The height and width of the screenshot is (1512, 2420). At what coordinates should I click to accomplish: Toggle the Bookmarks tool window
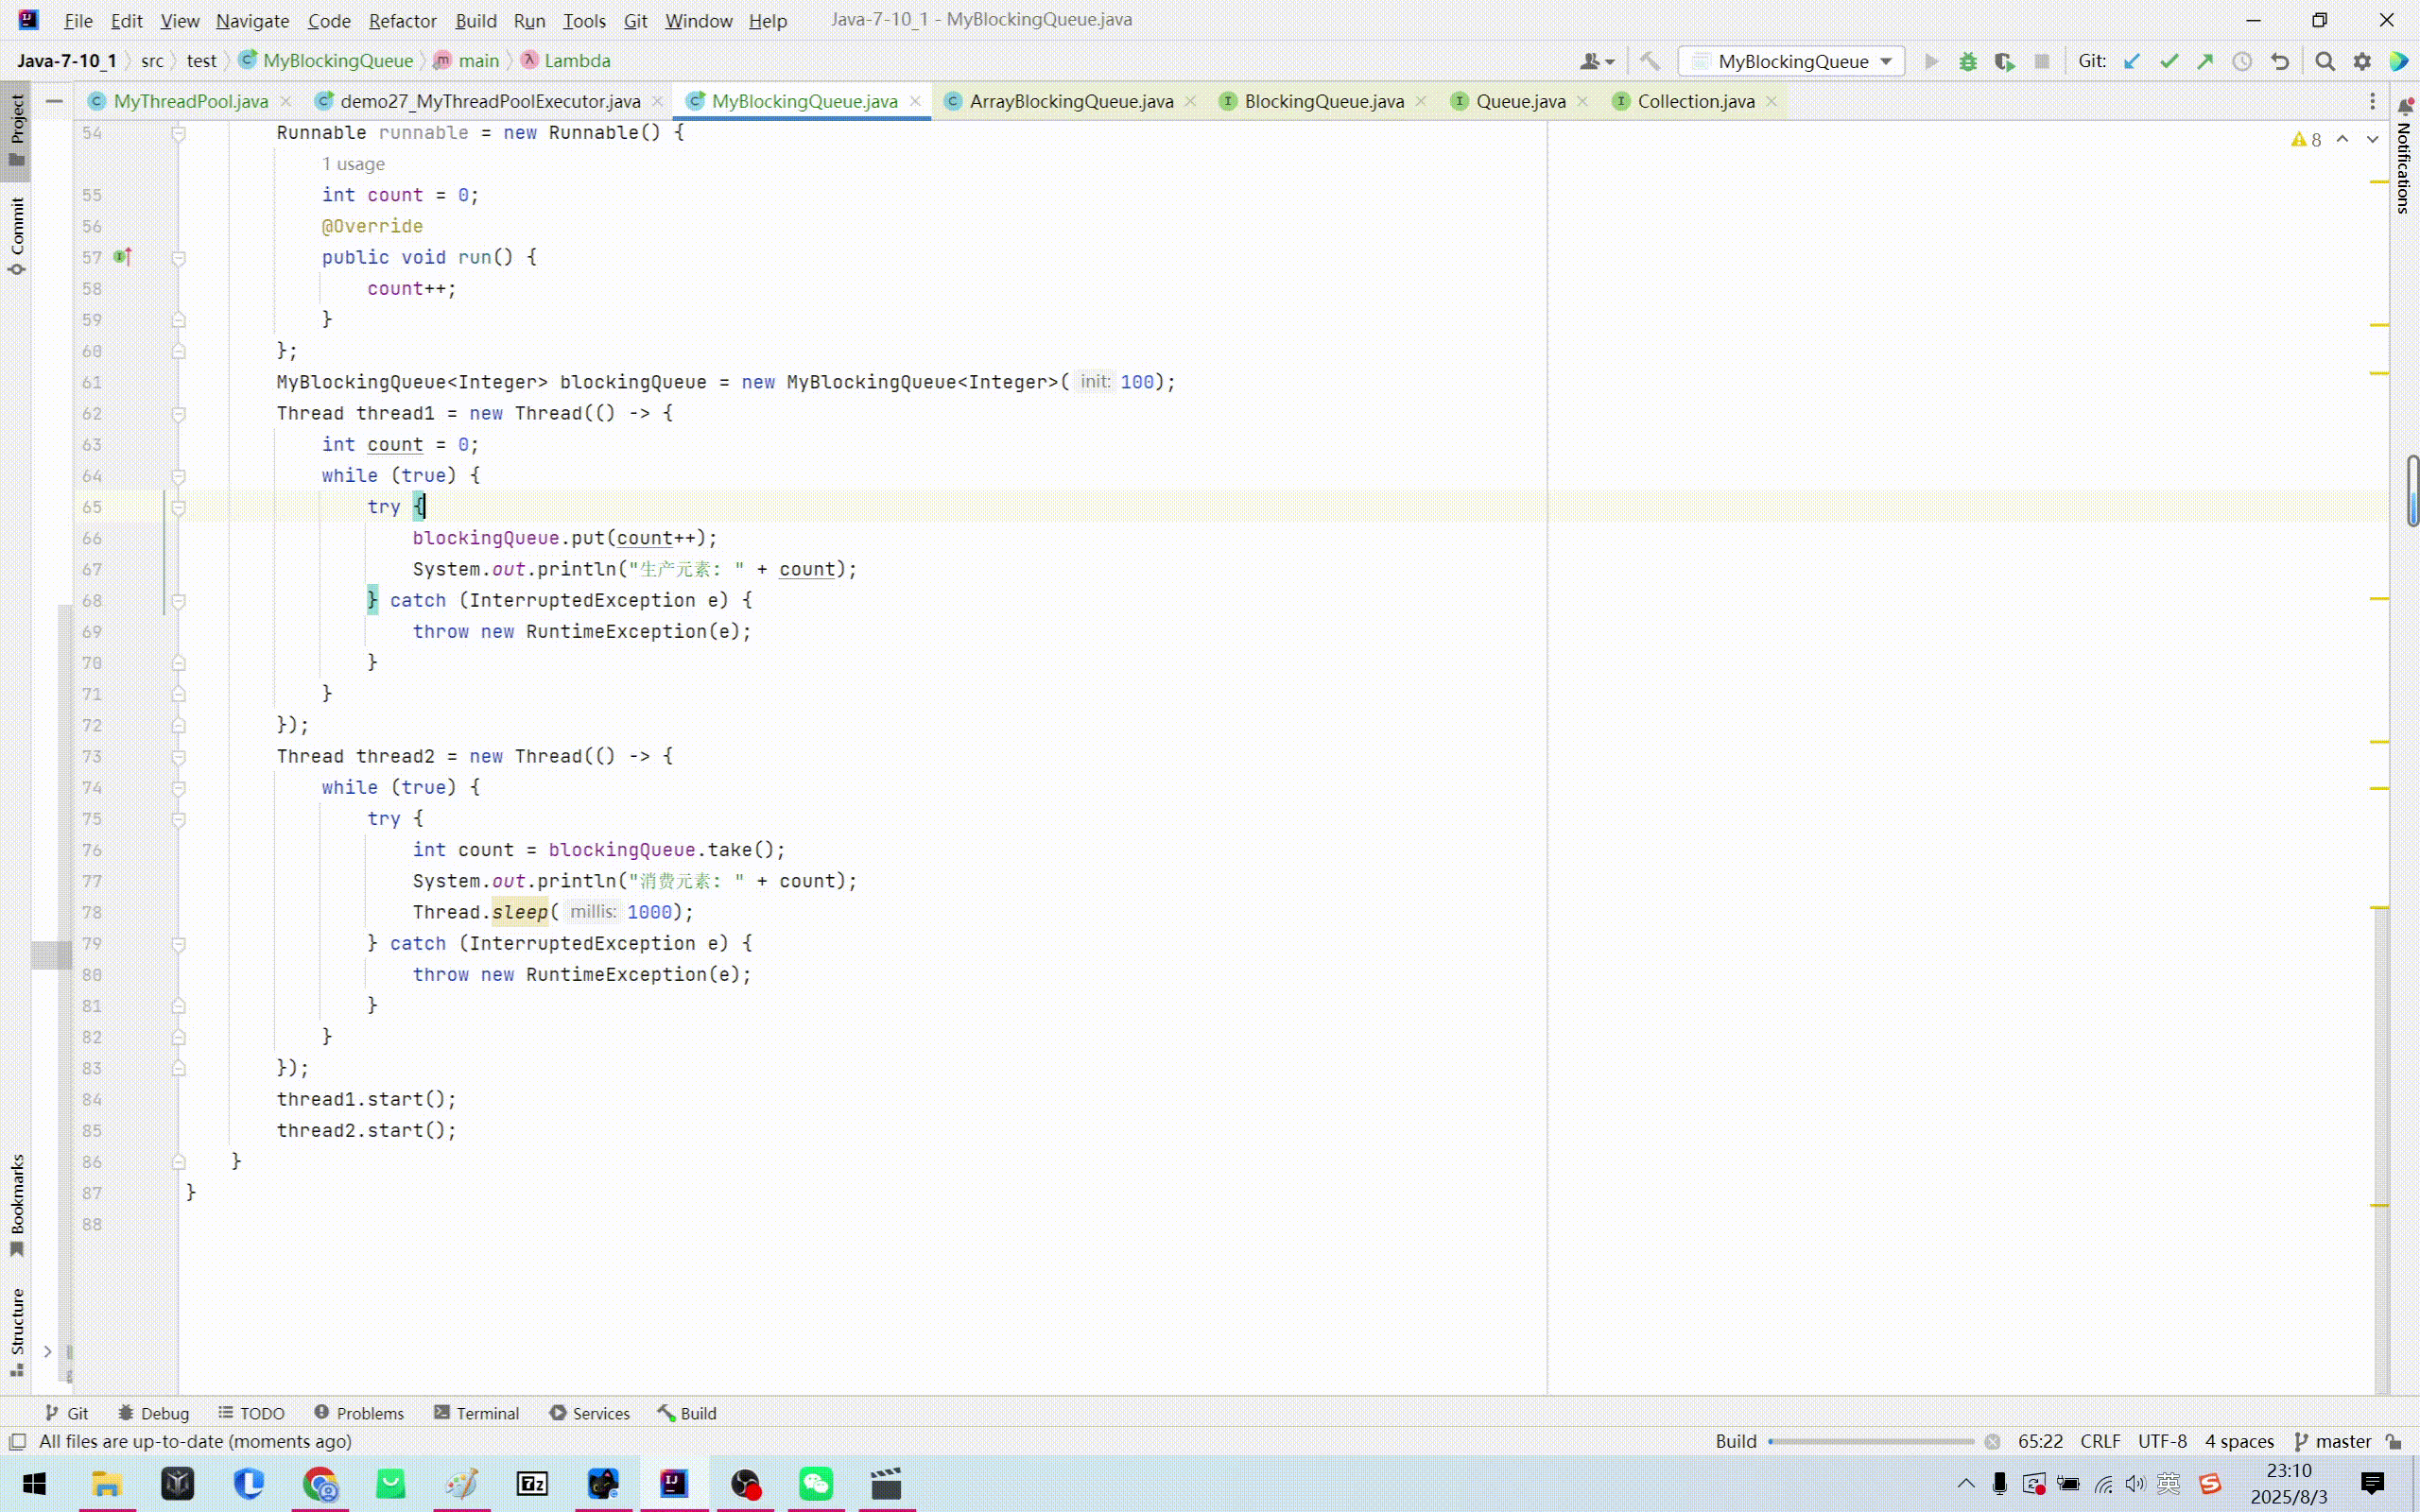17,1203
